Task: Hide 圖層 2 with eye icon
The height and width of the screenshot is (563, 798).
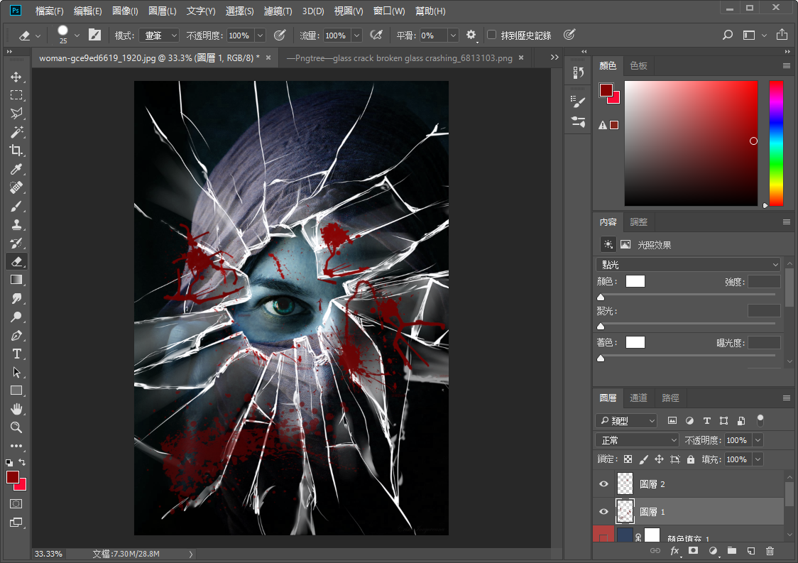Action: [x=603, y=484]
